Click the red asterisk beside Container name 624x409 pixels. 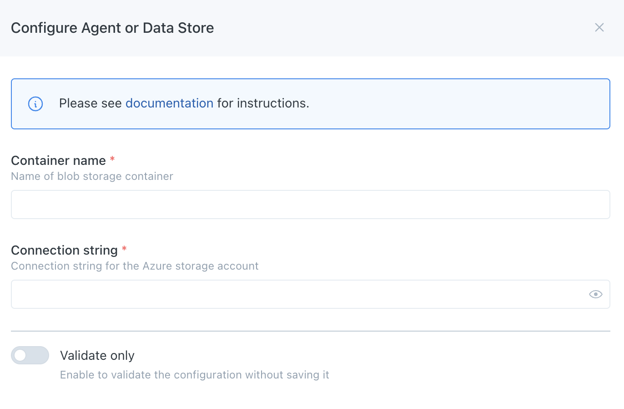[x=112, y=159]
